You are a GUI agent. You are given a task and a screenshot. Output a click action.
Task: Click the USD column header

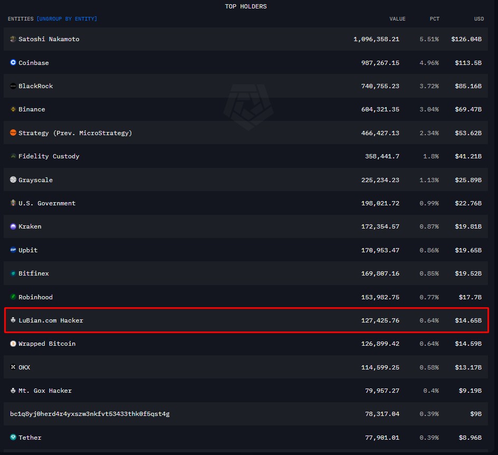[x=479, y=19]
